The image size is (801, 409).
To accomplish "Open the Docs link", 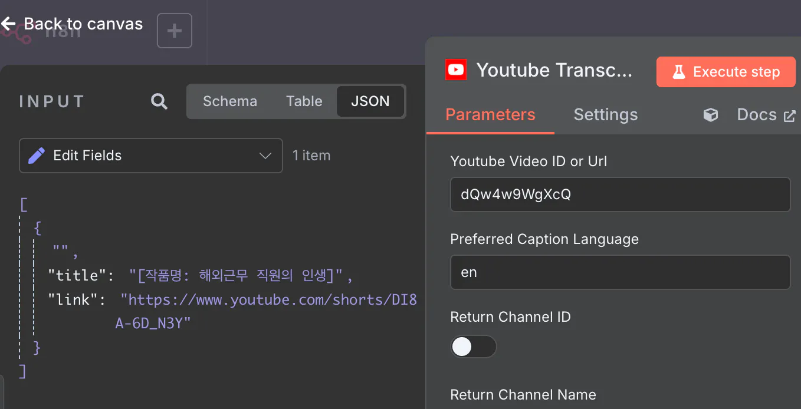I will (x=757, y=115).
